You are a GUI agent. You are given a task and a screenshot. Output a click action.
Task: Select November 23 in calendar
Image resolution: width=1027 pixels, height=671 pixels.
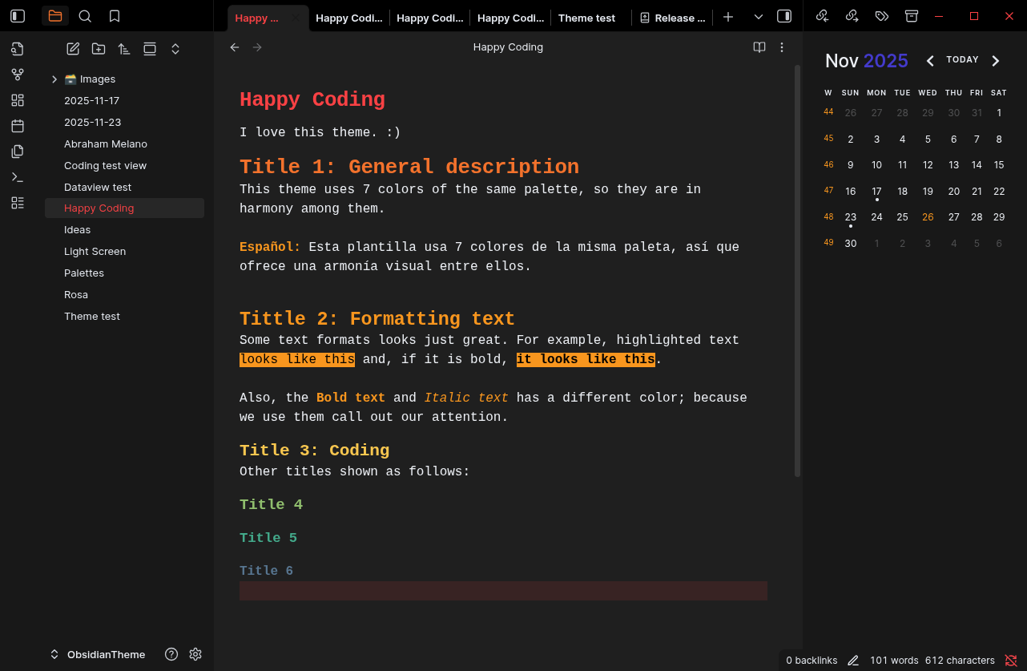coord(851,218)
